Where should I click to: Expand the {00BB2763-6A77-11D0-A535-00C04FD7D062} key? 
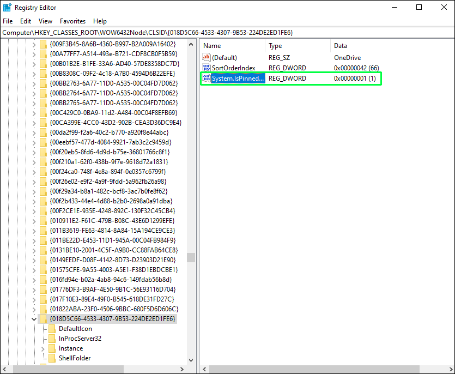pos(34,84)
